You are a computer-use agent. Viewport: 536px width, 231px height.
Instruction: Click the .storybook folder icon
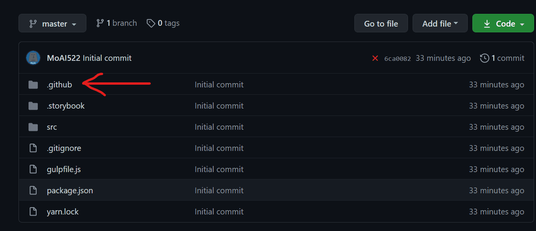pyautogui.click(x=33, y=106)
